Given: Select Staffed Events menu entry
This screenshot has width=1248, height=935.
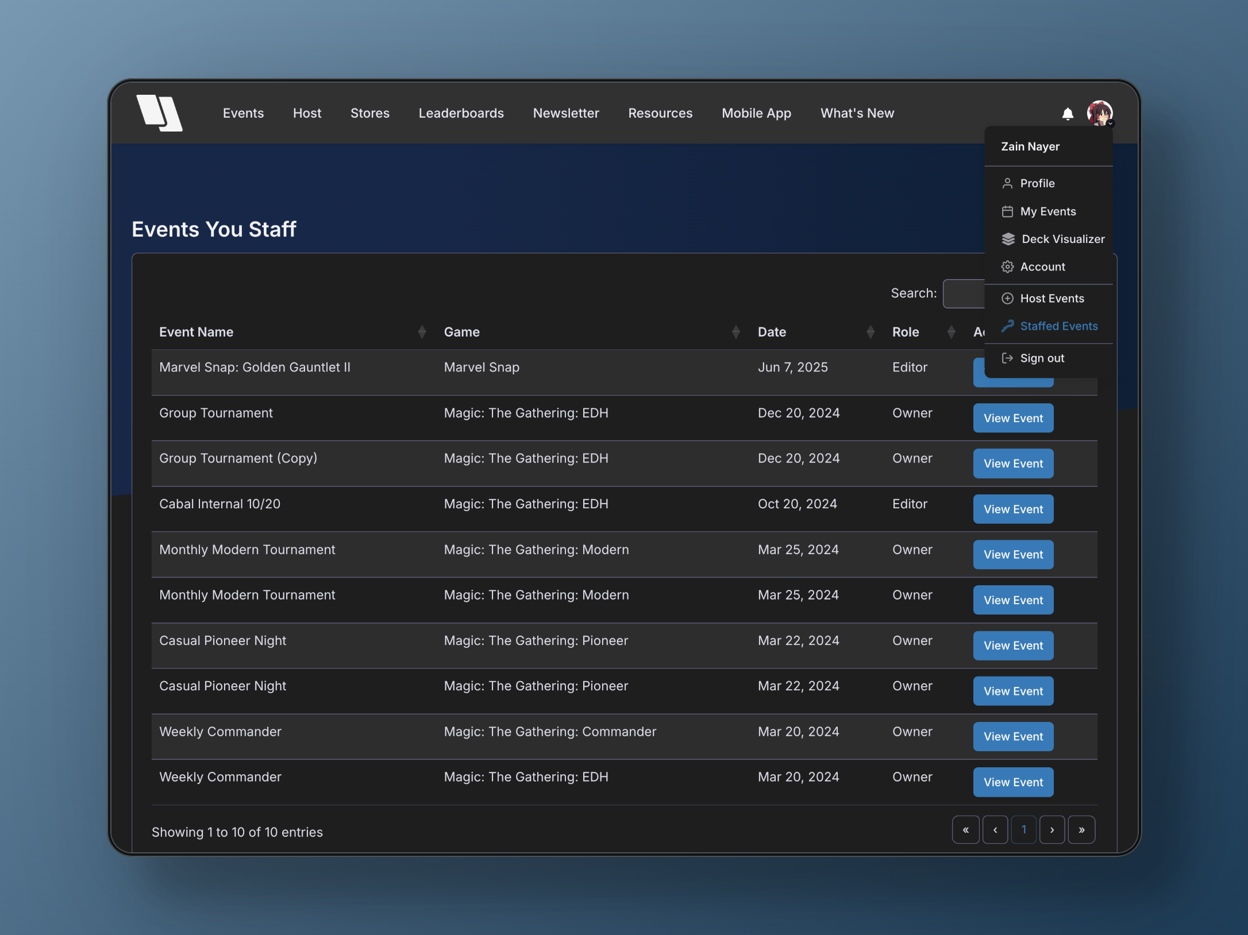Looking at the screenshot, I should click(x=1058, y=326).
